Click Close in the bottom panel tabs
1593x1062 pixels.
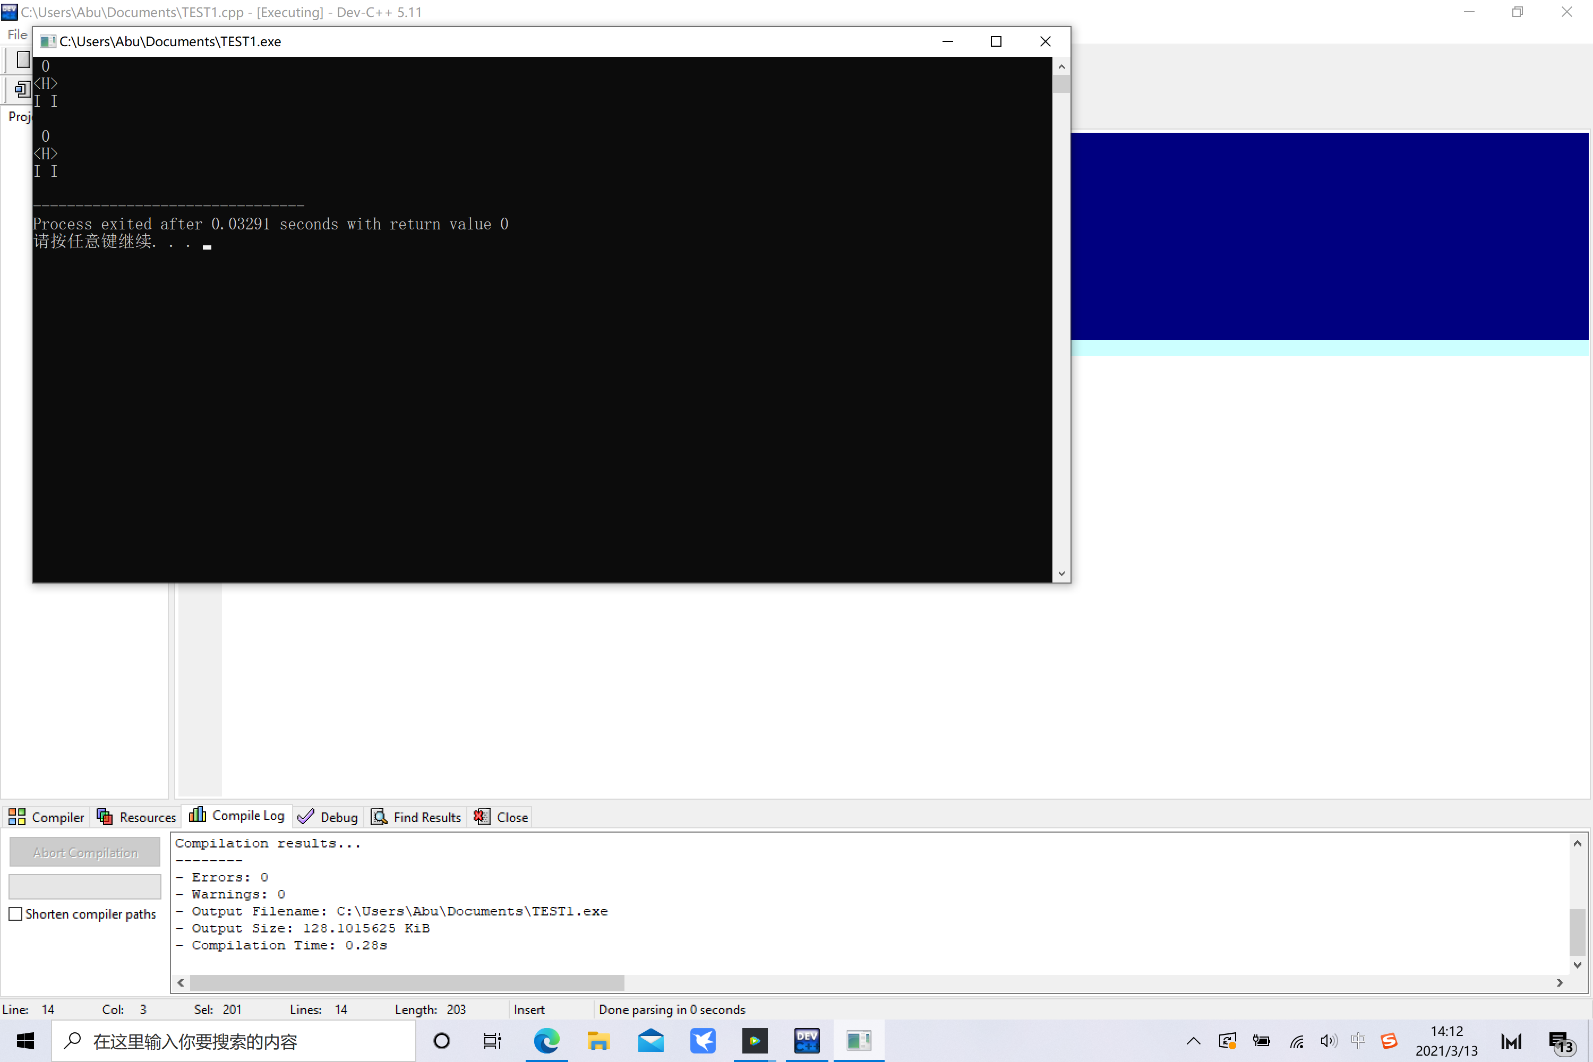(501, 817)
